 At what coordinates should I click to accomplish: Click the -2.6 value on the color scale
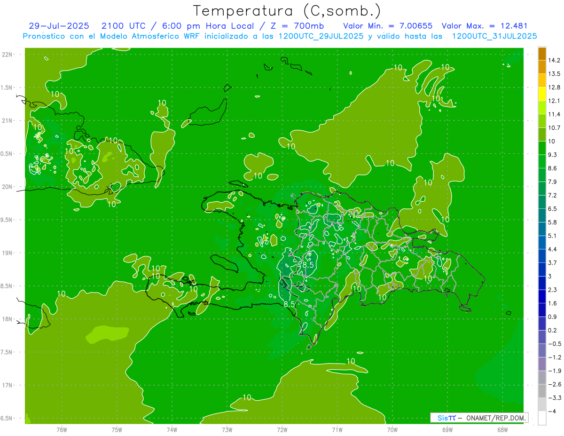(x=555, y=384)
